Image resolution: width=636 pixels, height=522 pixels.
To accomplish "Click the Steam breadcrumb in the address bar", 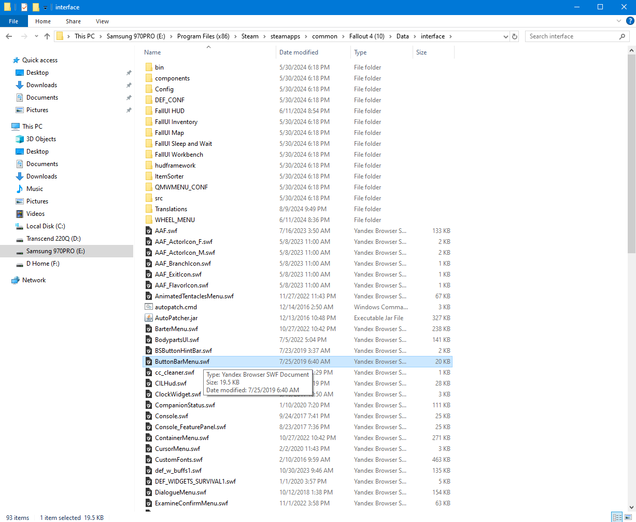I will (250, 36).
